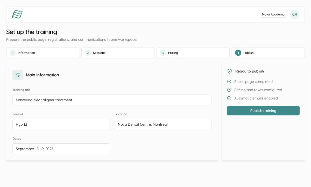Open the CR user avatar menu

point(295,14)
